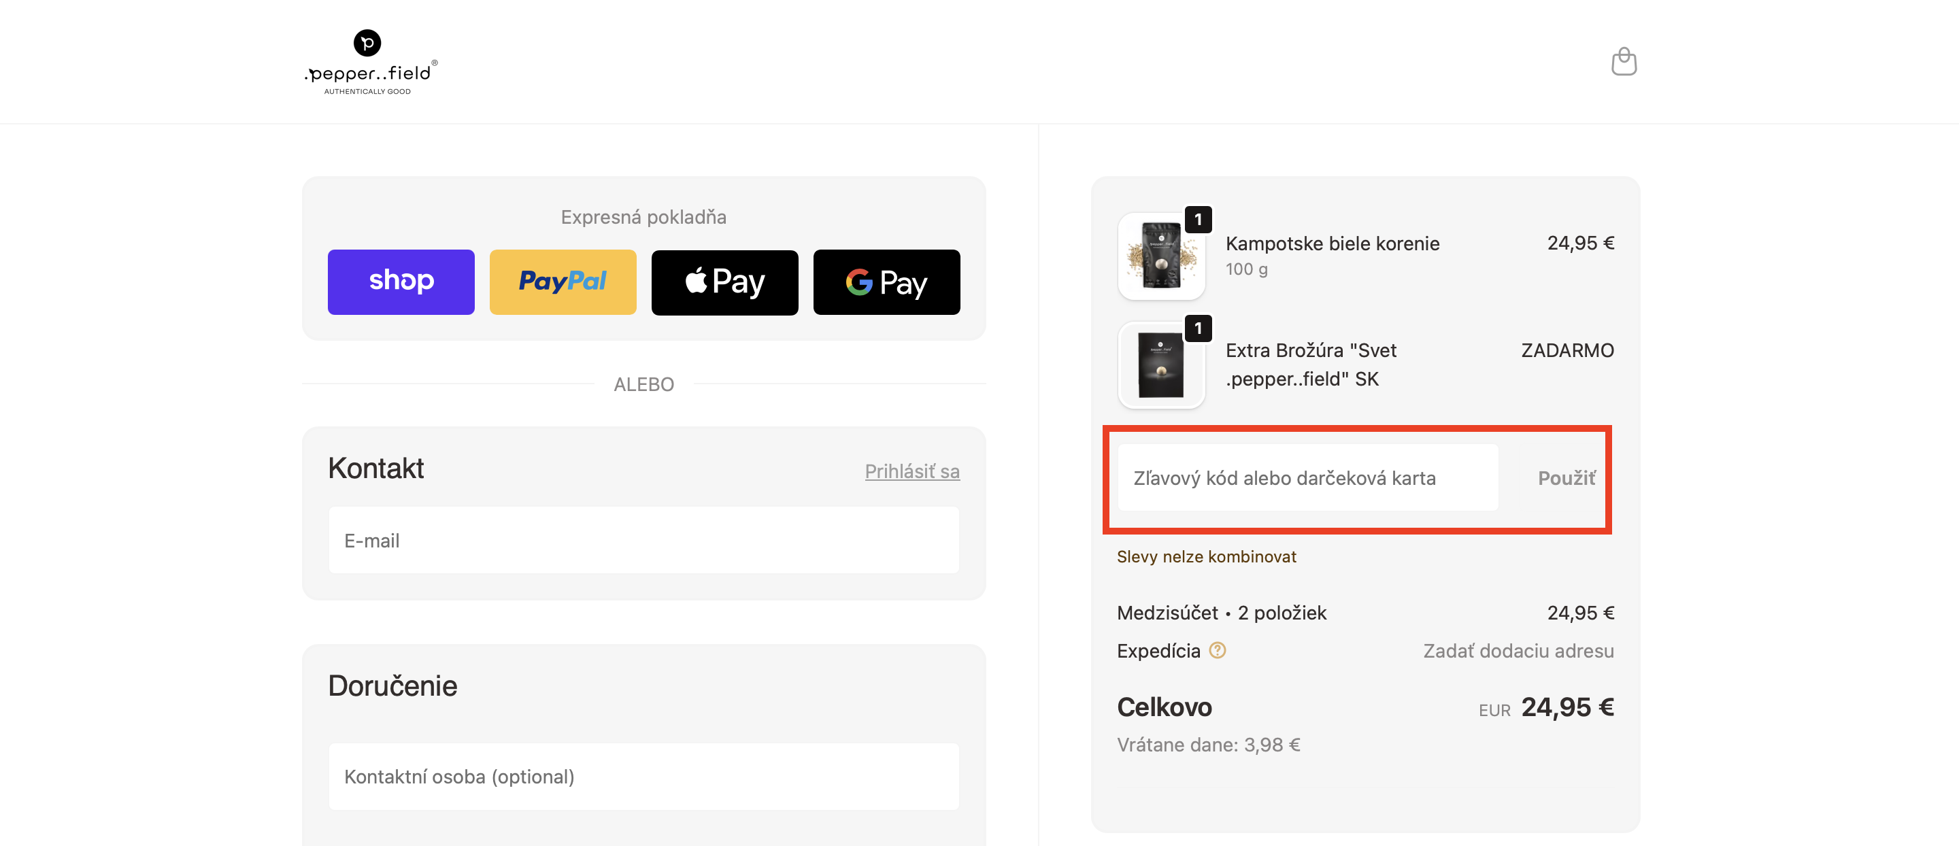Image resolution: width=1959 pixels, height=846 pixels.
Task: Pay using Google Pay button
Action: (886, 282)
